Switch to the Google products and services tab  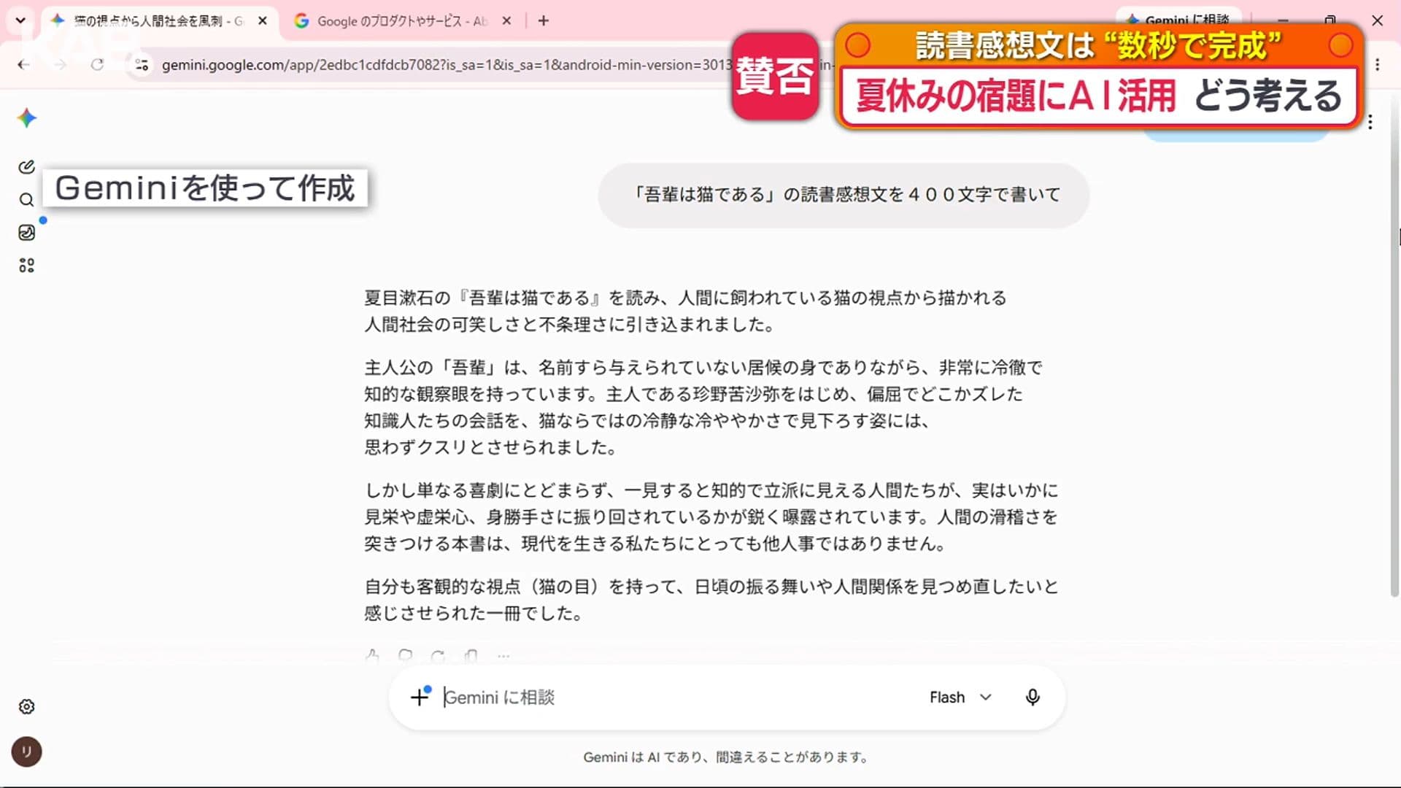(404, 21)
